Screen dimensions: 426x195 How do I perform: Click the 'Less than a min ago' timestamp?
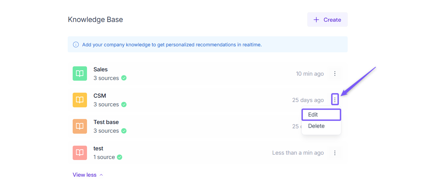[x=298, y=153]
